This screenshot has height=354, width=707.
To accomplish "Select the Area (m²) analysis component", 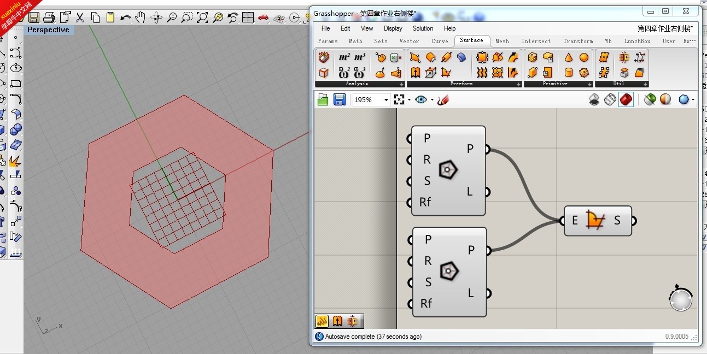I will click(x=344, y=57).
